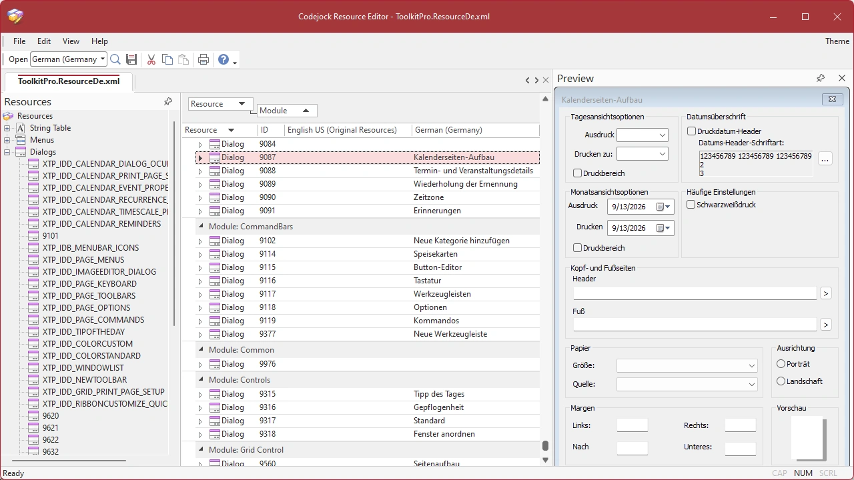Click the Header arrow button
Image resolution: width=854 pixels, height=480 pixels.
pyautogui.click(x=826, y=293)
